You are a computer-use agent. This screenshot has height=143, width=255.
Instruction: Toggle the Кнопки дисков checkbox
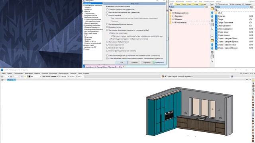pos(107,15)
